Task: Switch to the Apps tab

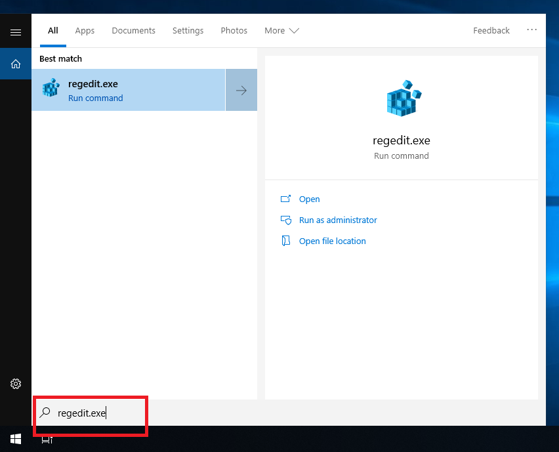Action: point(85,31)
